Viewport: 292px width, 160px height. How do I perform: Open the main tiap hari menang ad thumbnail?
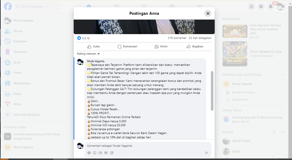click(x=235, y=31)
